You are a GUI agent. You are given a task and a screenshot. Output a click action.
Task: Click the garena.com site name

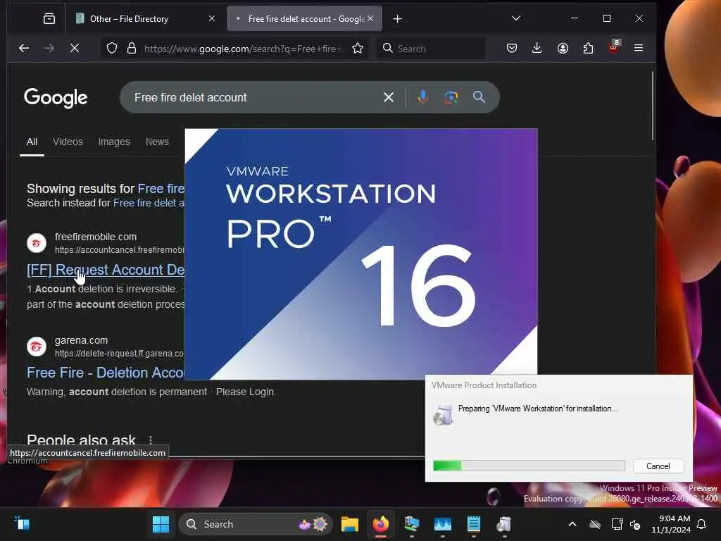coord(81,340)
